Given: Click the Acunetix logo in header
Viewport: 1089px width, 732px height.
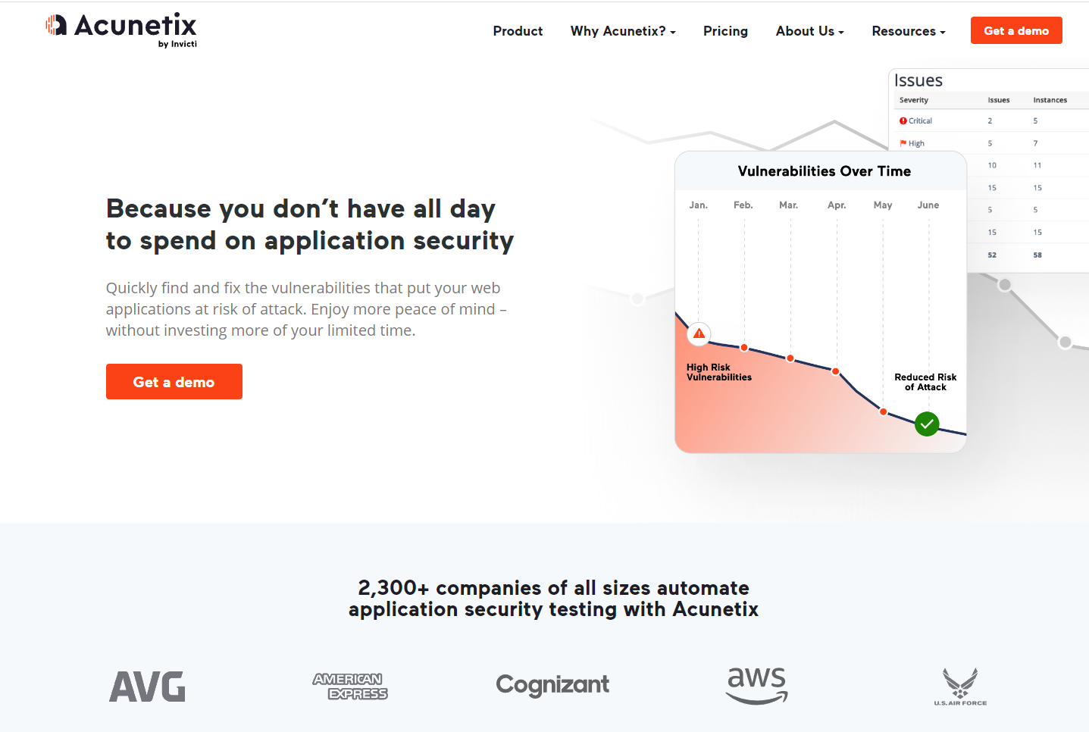Looking at the screenshot, I should pos(121,30).
